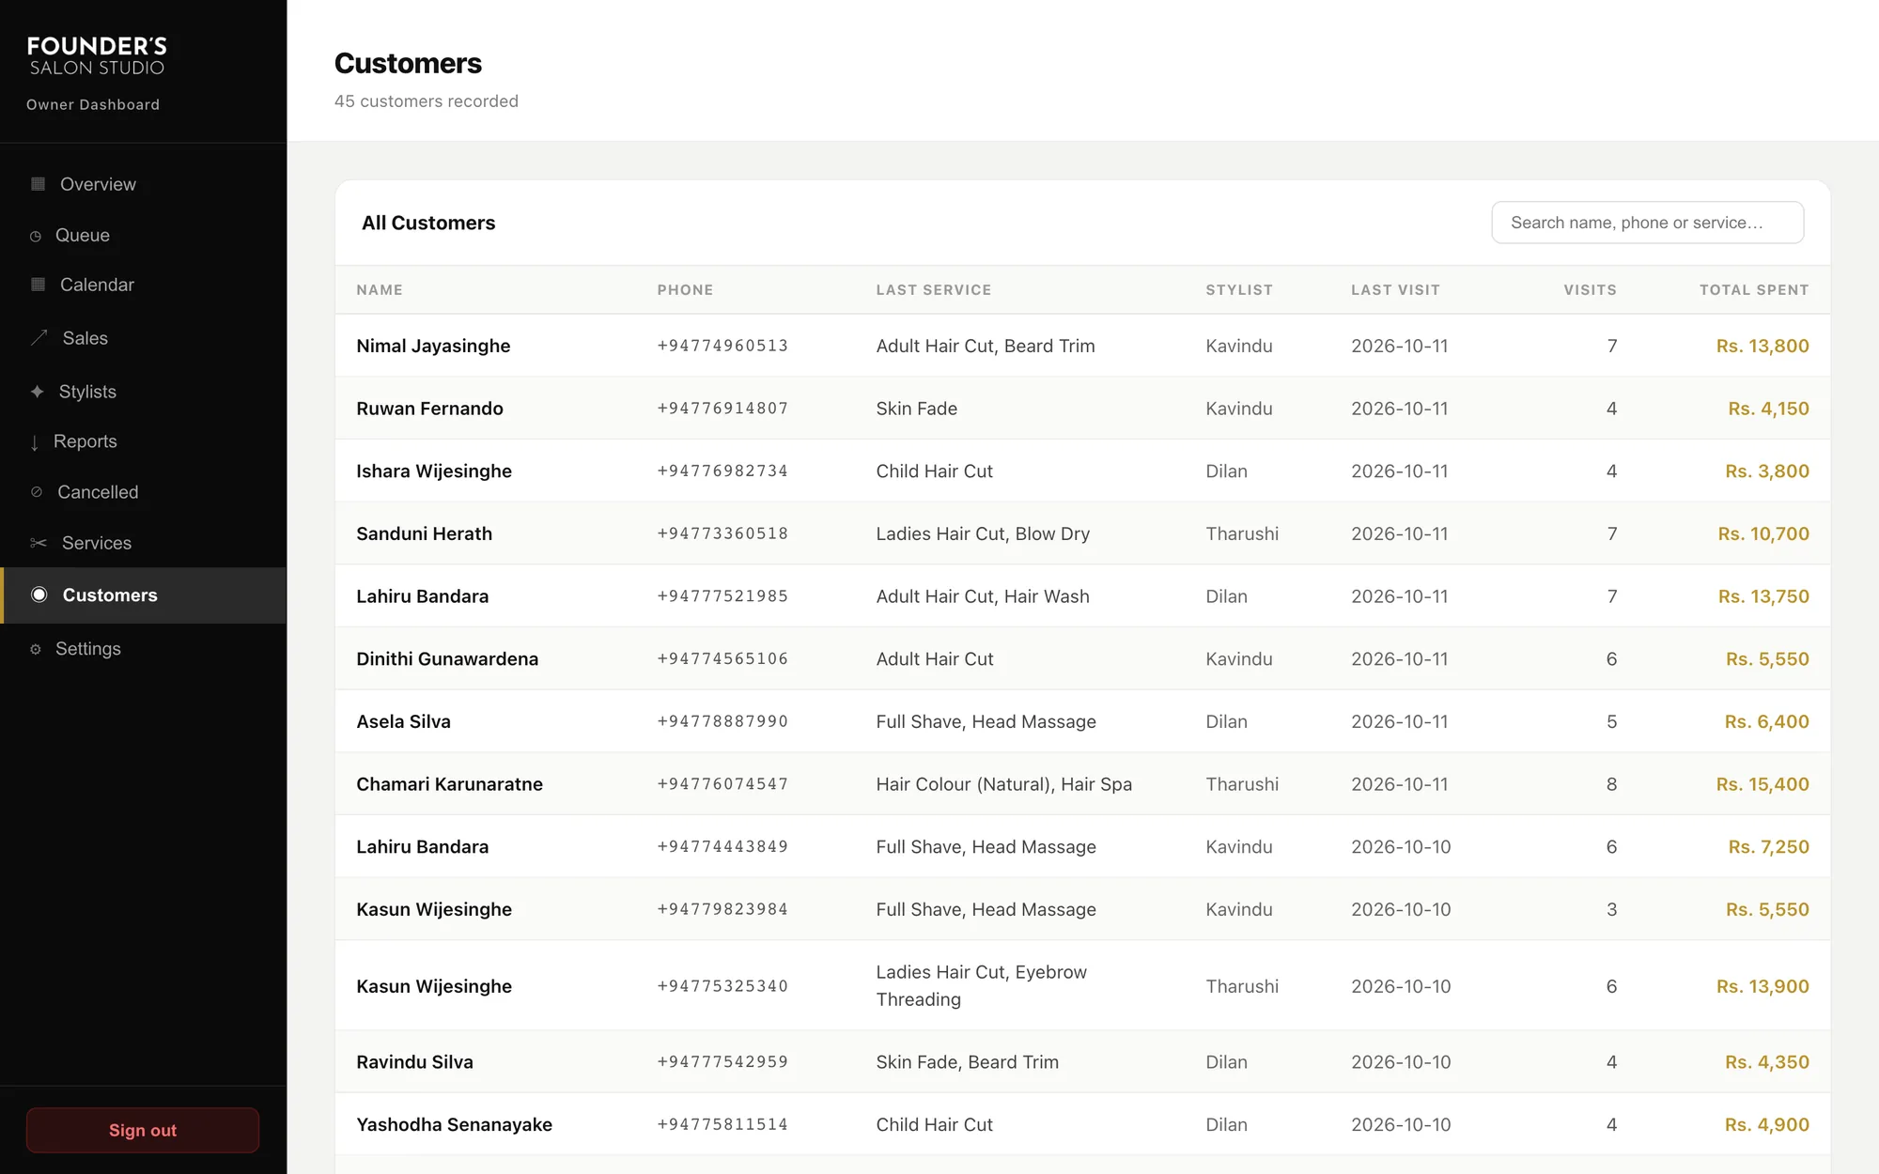Click the Services scissors icon
The height and width of the screenshot is (1174, 1879).
(39, 543)
